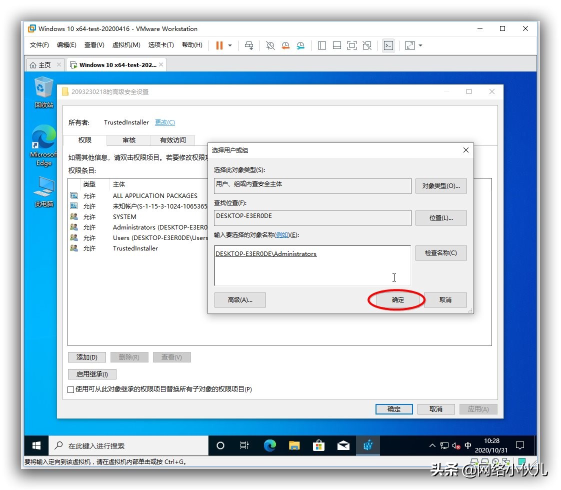Open the snapshot manager
561x490 pixels.
click(301, 45)
